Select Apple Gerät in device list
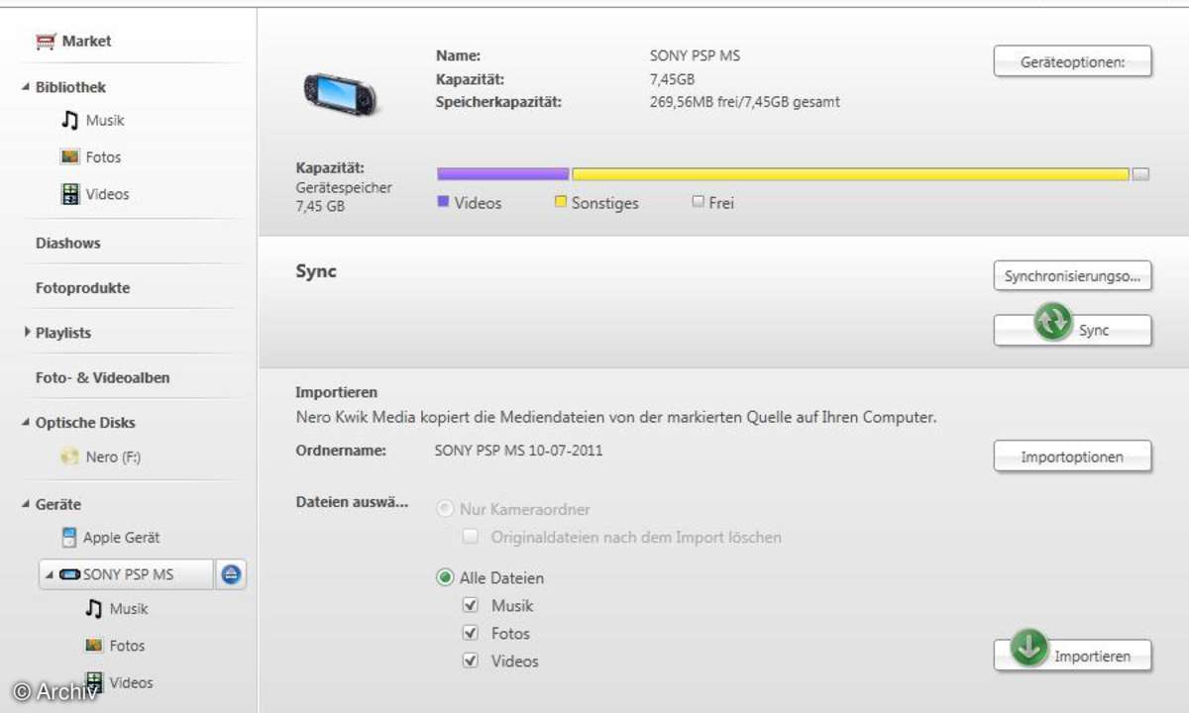 (x=121, y=538)
